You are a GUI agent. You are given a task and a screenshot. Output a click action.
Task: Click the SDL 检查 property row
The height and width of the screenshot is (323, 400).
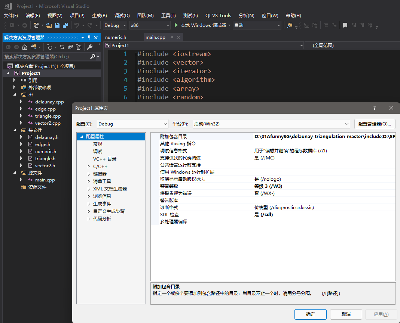coord(273,215)
